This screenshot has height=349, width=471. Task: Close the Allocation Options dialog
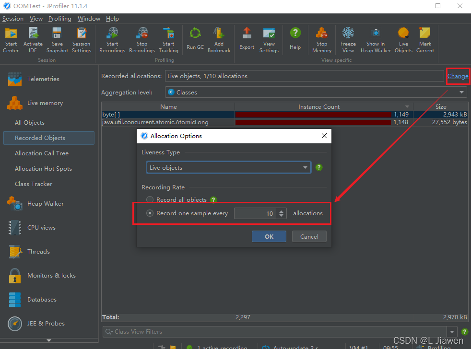point(324,136)
